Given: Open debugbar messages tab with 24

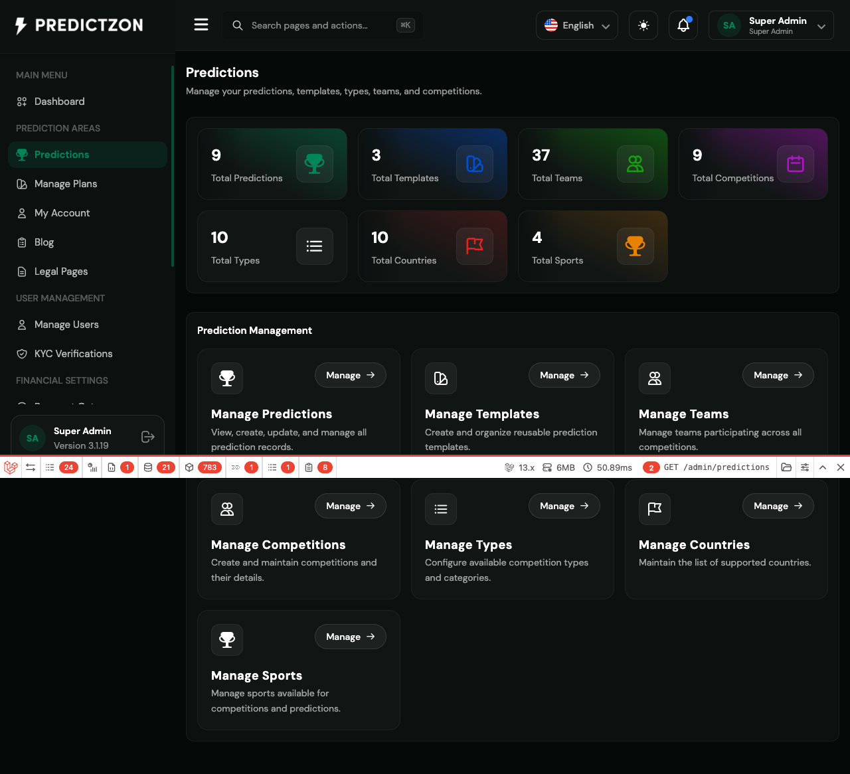Looking at the screenshot, I should pyautogui.click(x=61, y=467).
